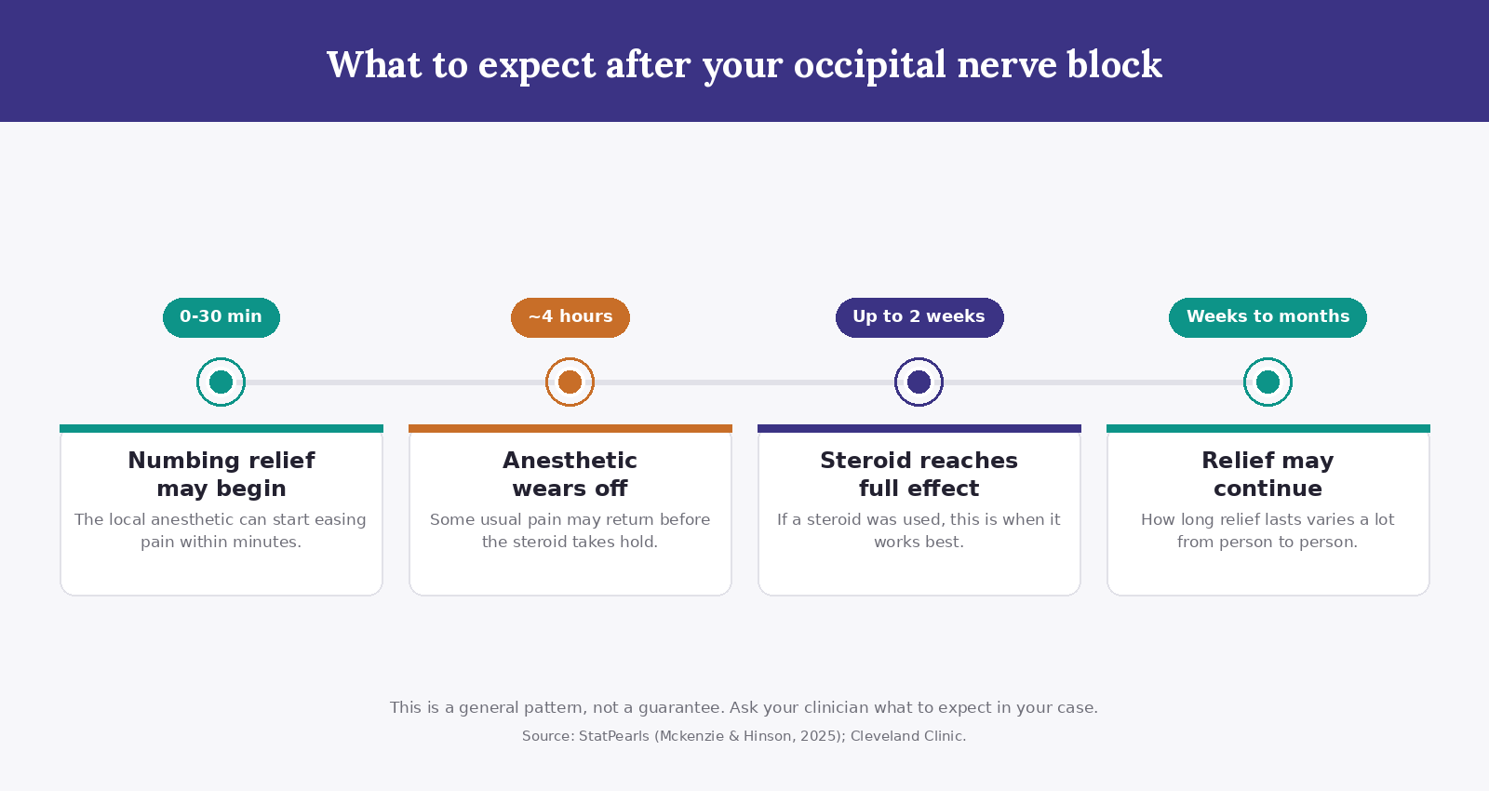The width and height of the screenshot is (1489, 791).
Task: Click text about local anesthetic easing pain
Action: pos(221,530)
